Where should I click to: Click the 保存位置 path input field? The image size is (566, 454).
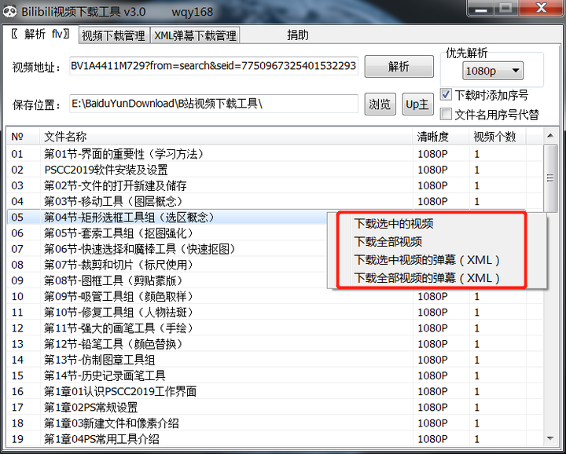coord(213,104)
